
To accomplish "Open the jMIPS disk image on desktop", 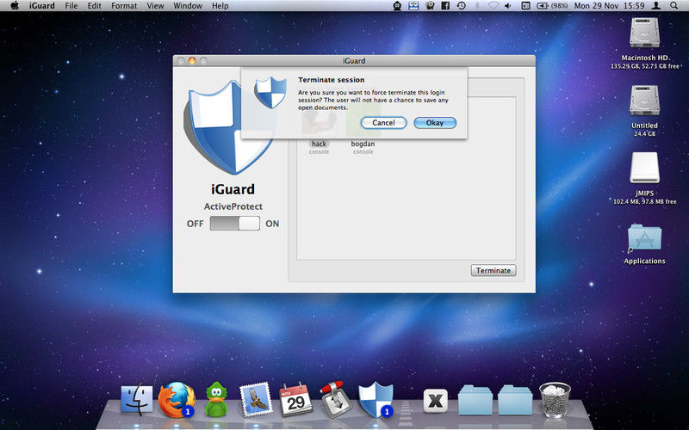I will tap(644, 168).
